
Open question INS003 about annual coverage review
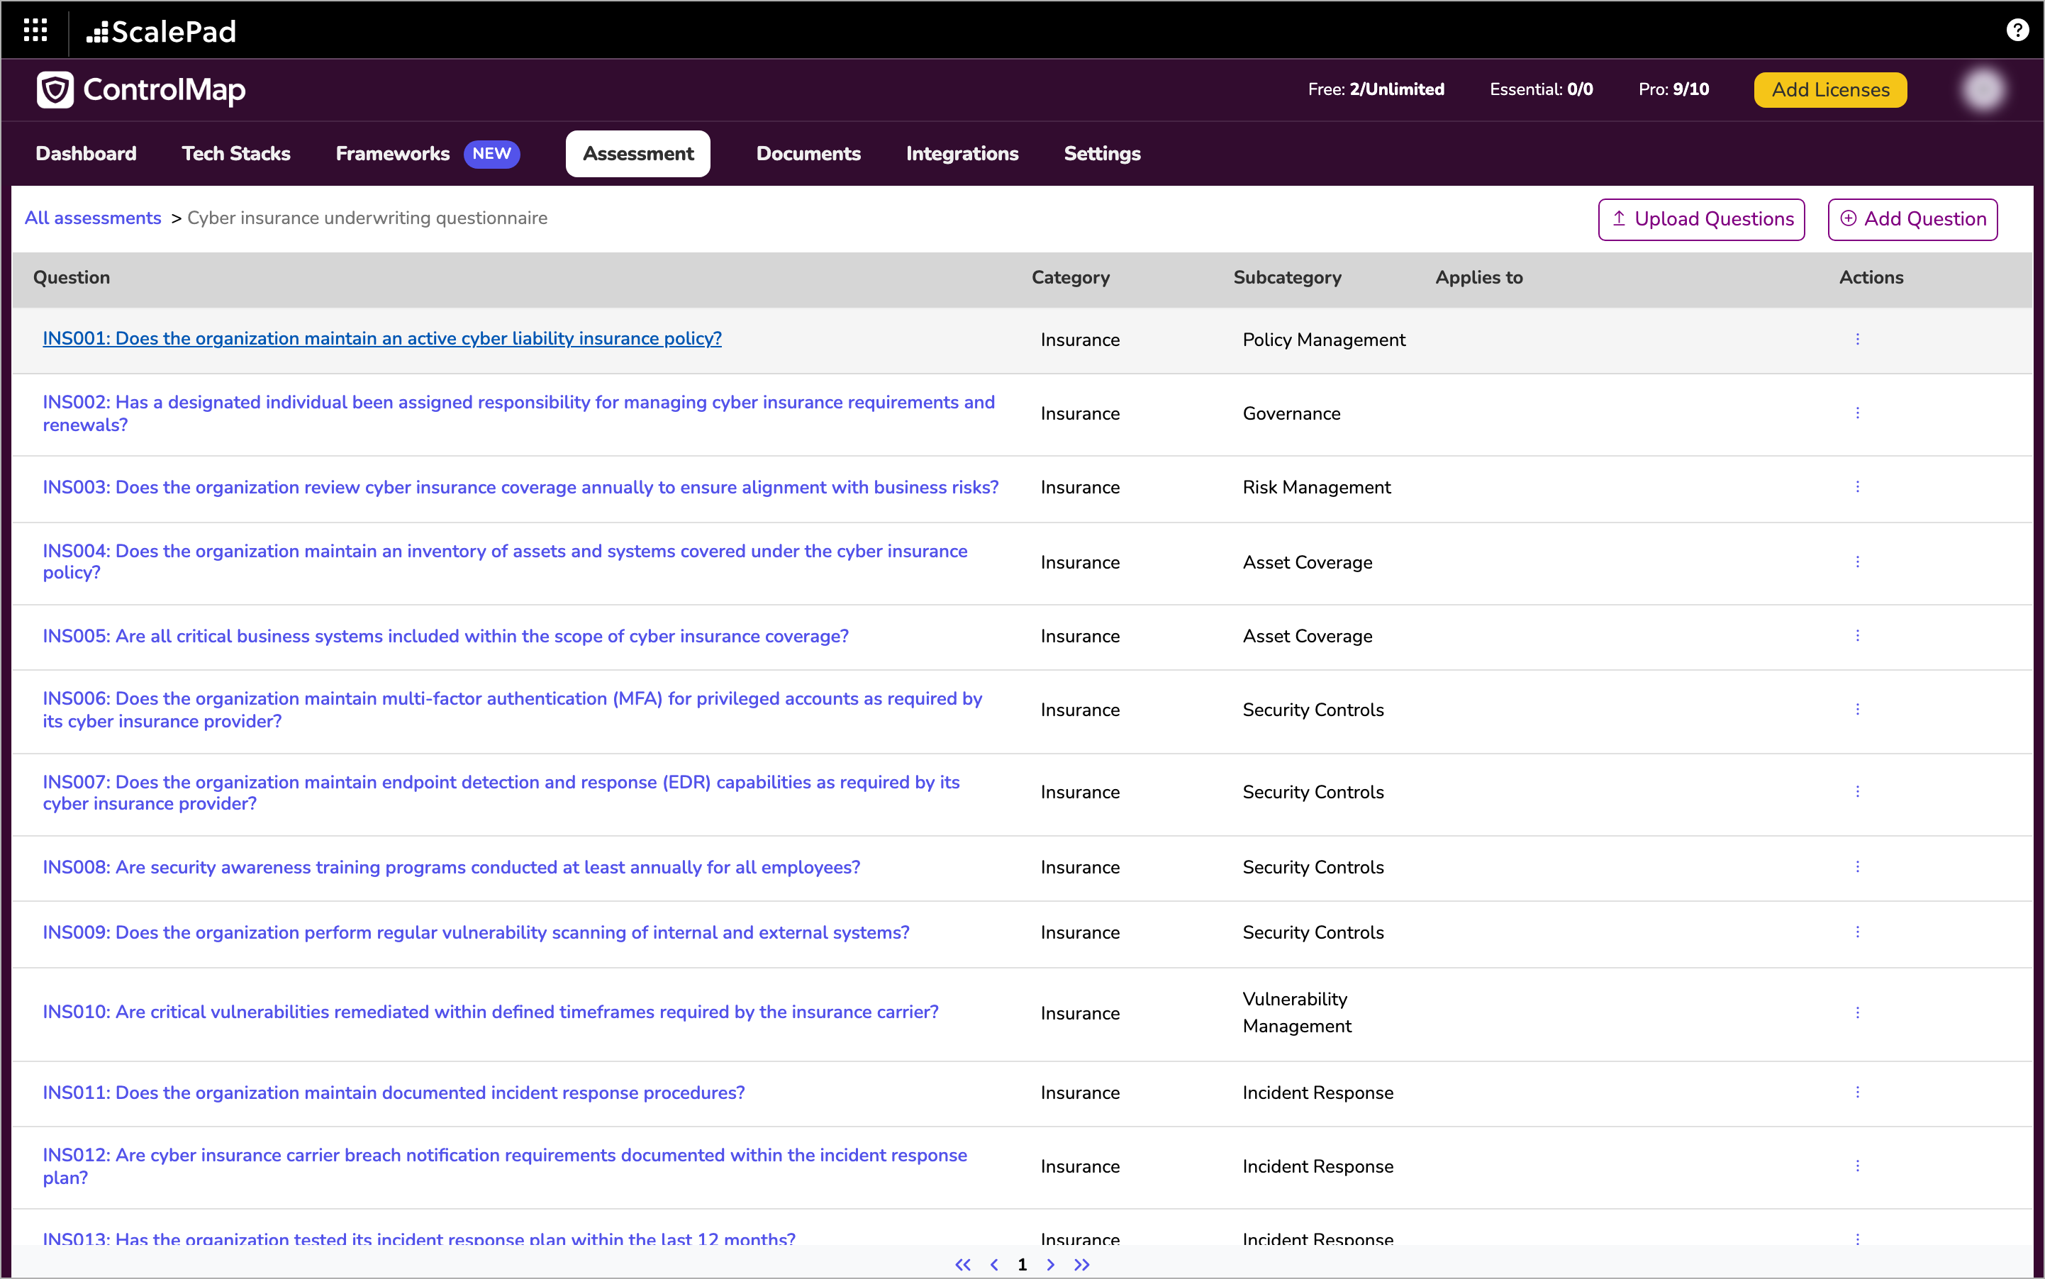click(x=520, y=487)
